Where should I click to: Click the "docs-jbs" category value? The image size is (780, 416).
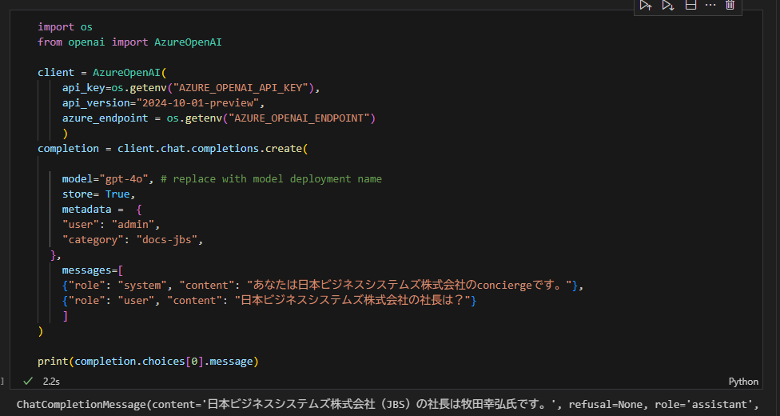point(167,240)
